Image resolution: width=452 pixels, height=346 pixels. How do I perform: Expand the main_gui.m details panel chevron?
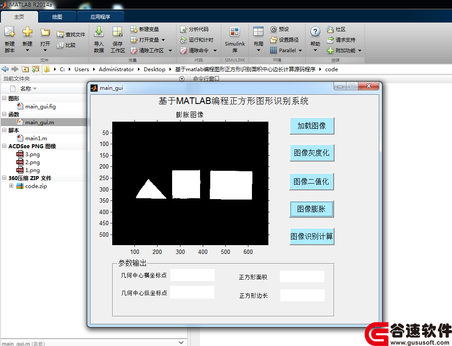pyautogui.click(x=181, y=342)
